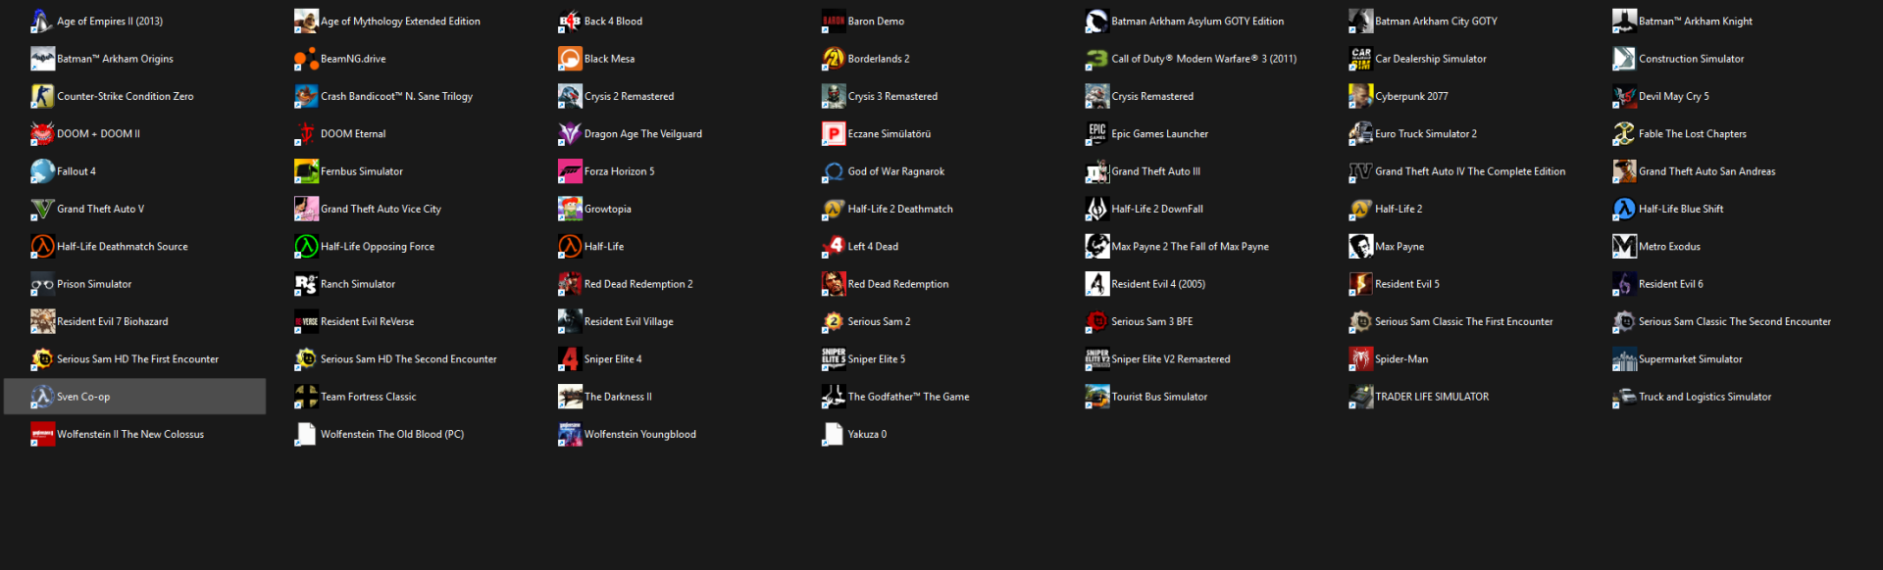The width and height of the screenshot is (1883, 570).
Task: Click the God of War Ragnarok icon
Action: point(834,171)
